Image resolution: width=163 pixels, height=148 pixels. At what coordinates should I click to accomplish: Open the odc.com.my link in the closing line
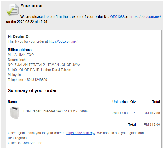[x=81, y=133]
